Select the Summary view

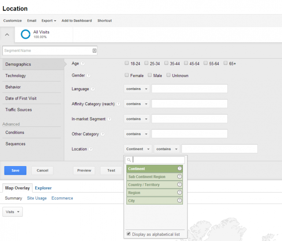[14, 198]
